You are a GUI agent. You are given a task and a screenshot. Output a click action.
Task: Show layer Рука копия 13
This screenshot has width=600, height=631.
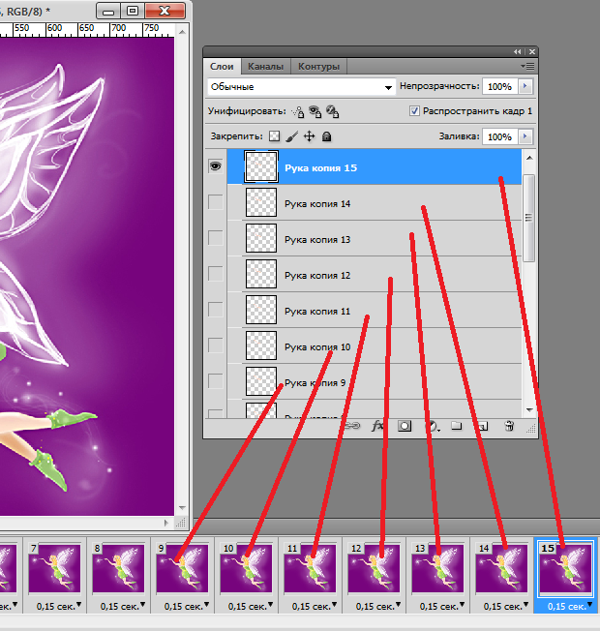(215, 238)
